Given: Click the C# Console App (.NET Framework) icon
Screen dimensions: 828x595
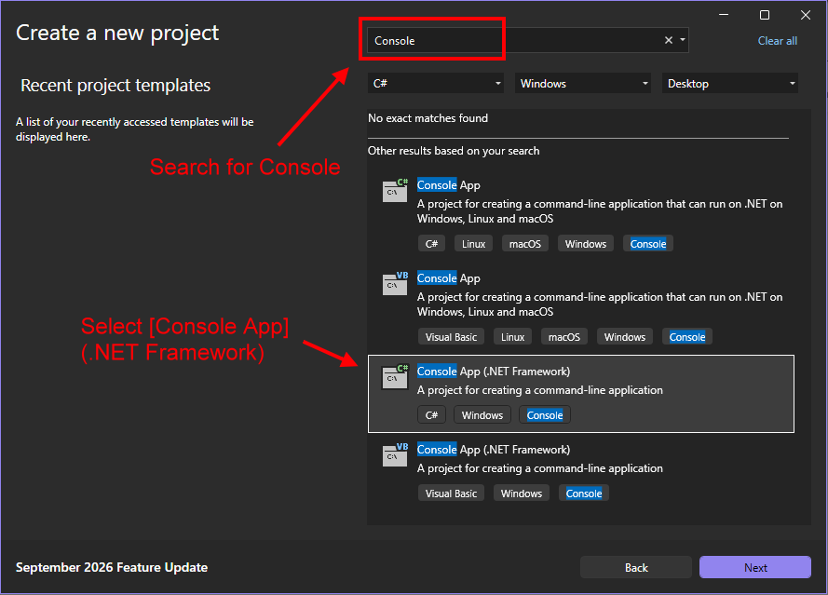Looking at the screenshot, I should (x=395, y=376).
